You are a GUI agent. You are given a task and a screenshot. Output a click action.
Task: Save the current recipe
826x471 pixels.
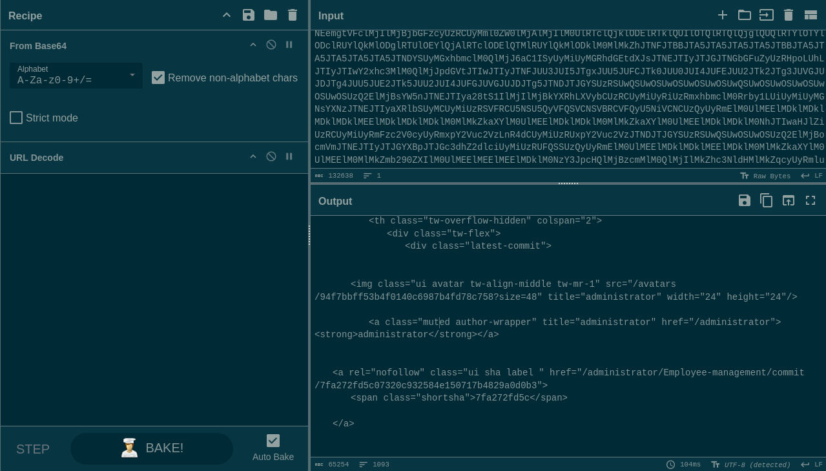click(249, 15)
